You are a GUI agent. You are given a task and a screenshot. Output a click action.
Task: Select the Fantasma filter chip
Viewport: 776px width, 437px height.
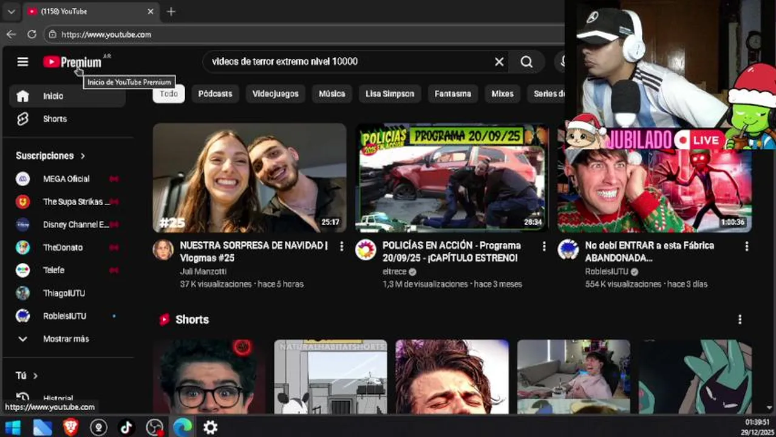453,93
